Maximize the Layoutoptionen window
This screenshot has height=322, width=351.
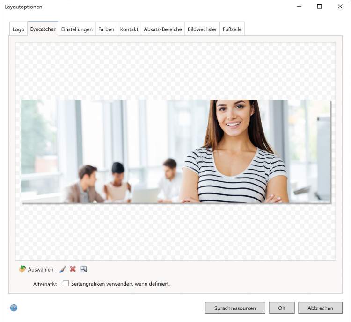319,7
